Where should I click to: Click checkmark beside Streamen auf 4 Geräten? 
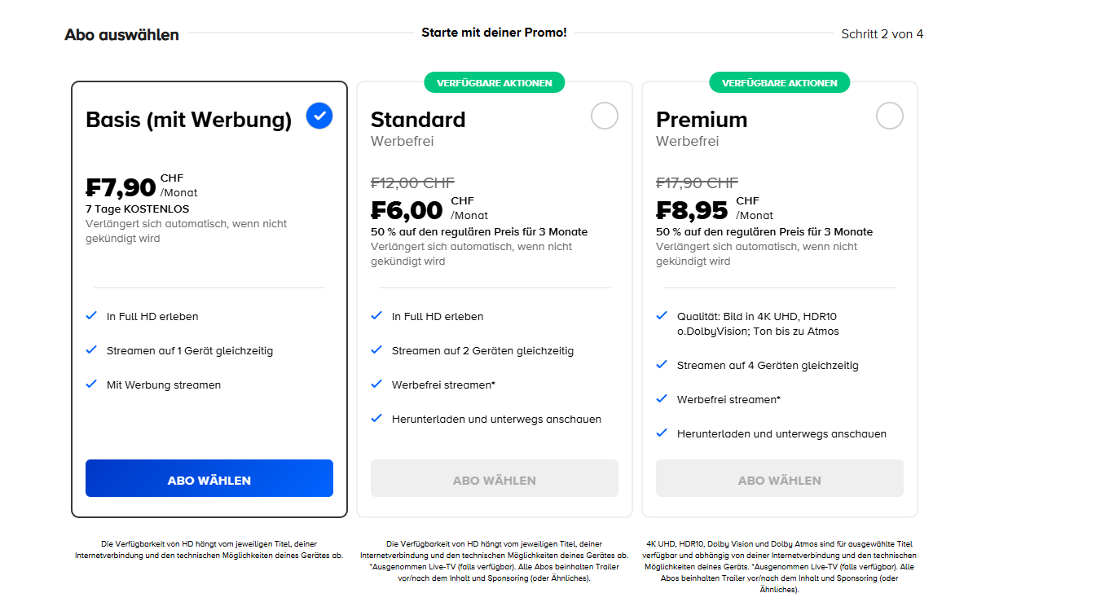(x=662, y=364)
